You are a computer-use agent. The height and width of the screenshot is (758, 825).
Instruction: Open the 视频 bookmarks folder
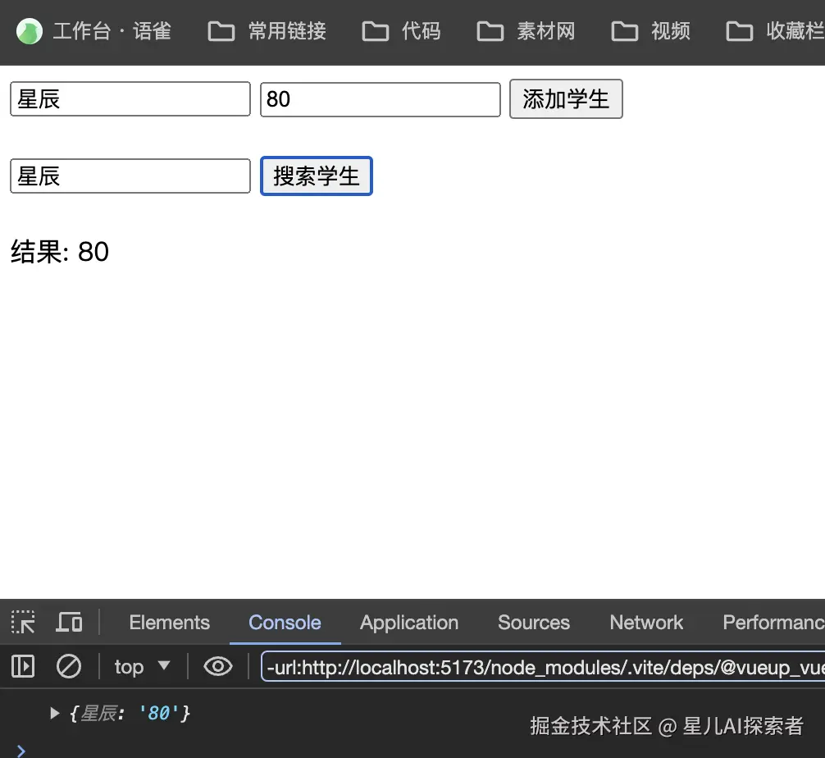650,31
